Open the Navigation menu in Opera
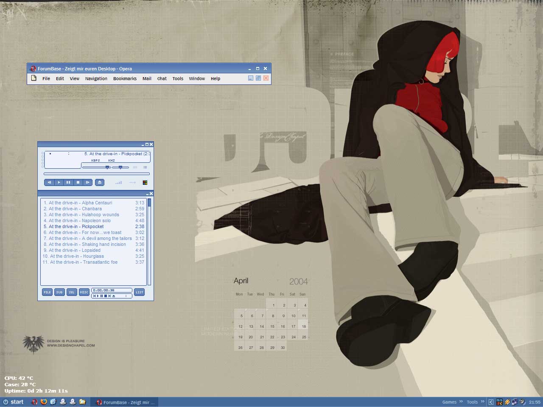543x407 pixels. [96, 78]
